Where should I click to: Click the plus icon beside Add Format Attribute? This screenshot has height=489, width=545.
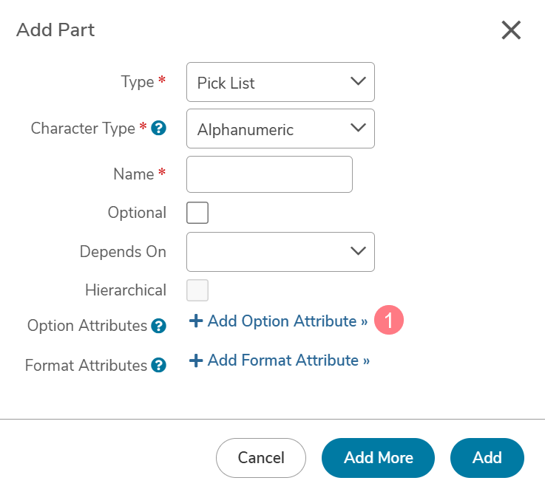point(196,360)
